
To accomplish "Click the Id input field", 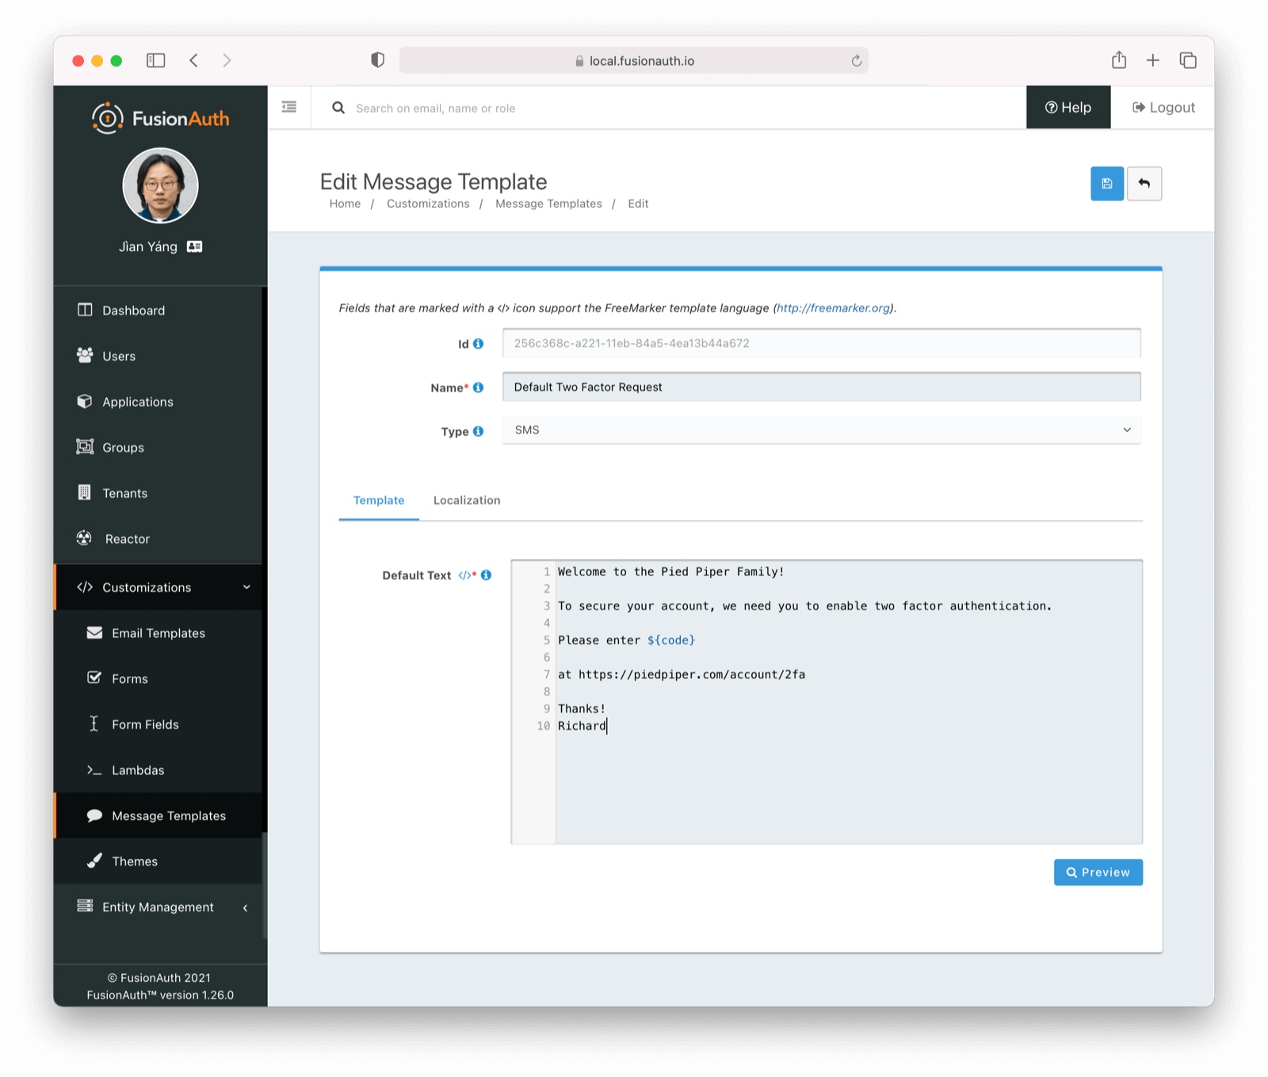I will point(822,343).
